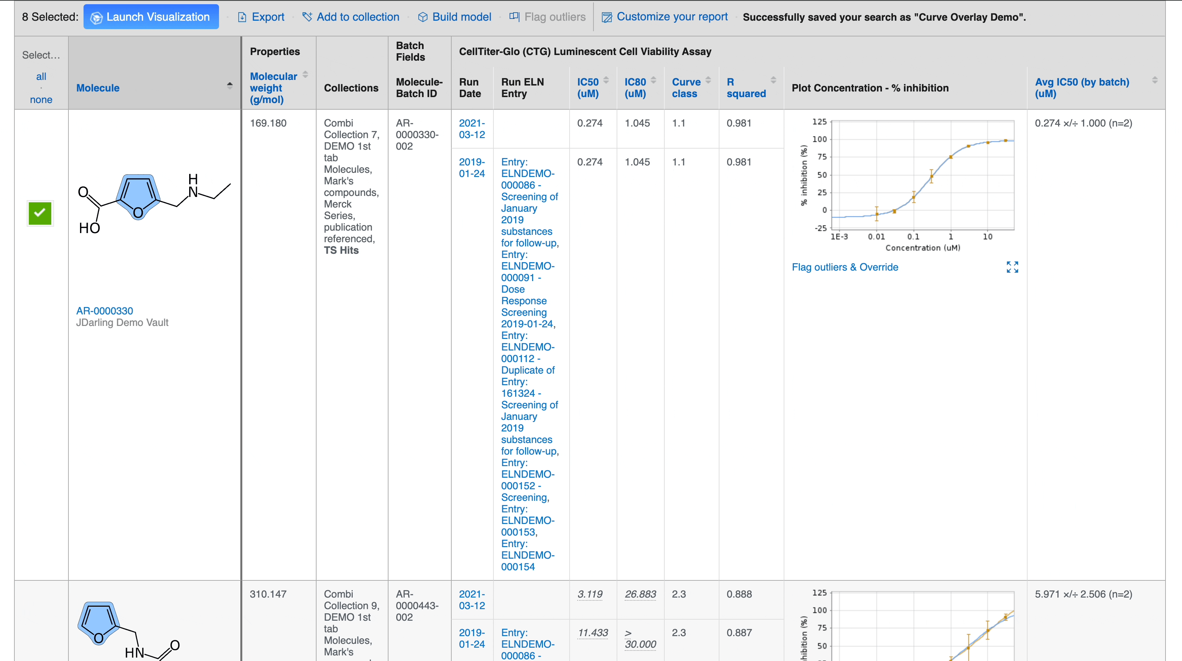The height and width of the screenshot is (661, 1182).
Task: Click the Launch Visualization button
Action: click(x=151, y=17)
